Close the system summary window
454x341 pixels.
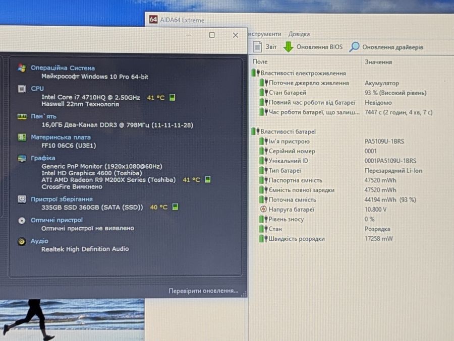point(236,35)
